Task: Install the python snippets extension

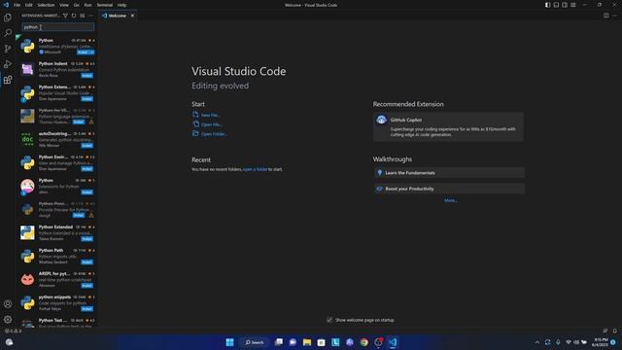Action: pos(86,309)
